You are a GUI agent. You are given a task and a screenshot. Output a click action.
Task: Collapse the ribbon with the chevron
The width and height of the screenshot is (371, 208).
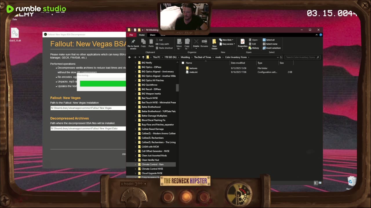point(317,35)
